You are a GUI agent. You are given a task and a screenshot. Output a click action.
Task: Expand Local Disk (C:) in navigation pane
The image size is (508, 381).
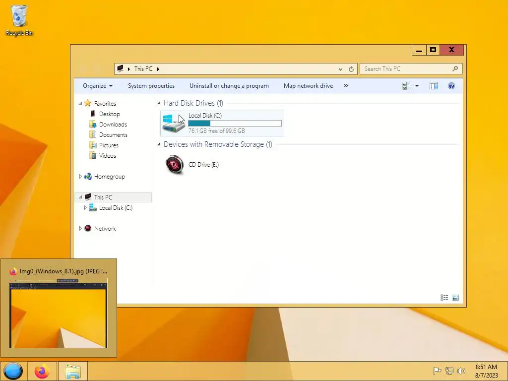[x=85, y=208]
